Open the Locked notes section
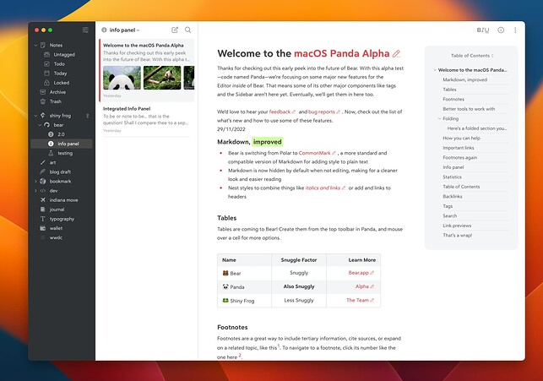543x381 pixels. 62,83
